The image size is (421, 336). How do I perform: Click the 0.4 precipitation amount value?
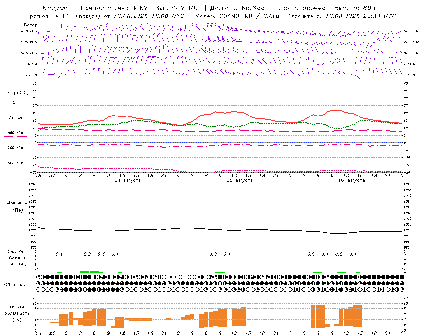[101, 254]
